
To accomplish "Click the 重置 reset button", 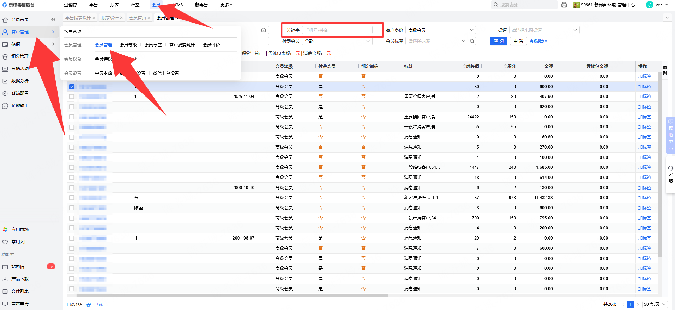I will pyautogui.click(x=518, y=41).
